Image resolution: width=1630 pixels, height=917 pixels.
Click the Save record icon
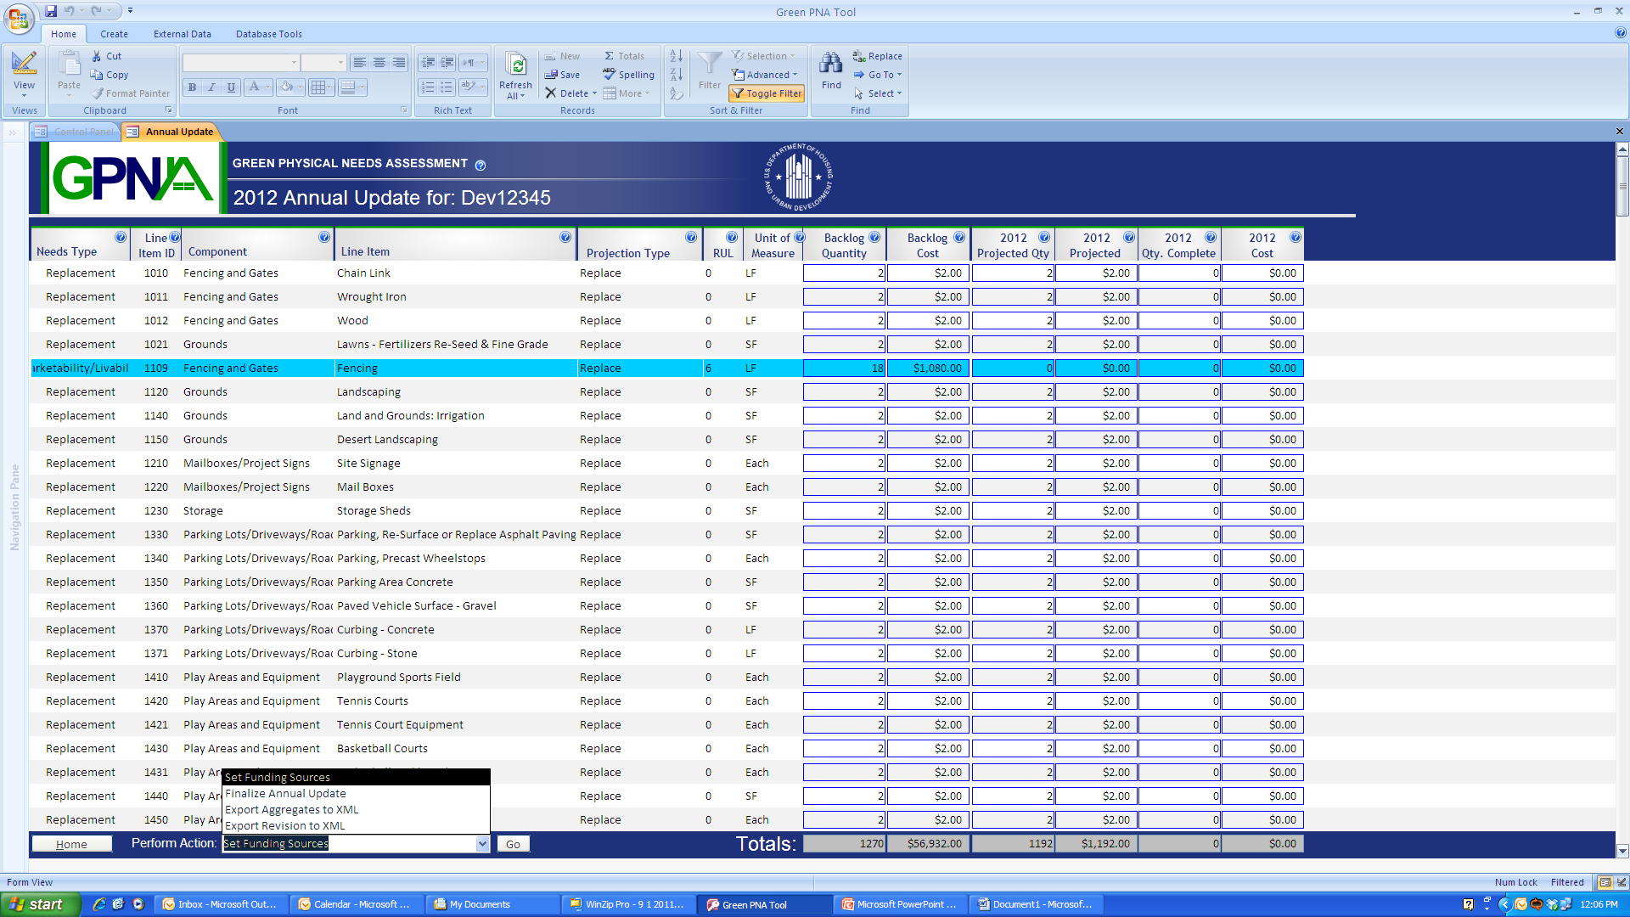pyautogui.click(x=552, y=75)
